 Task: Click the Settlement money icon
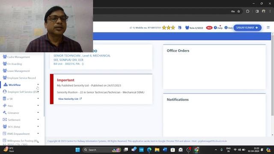[5, 120]
